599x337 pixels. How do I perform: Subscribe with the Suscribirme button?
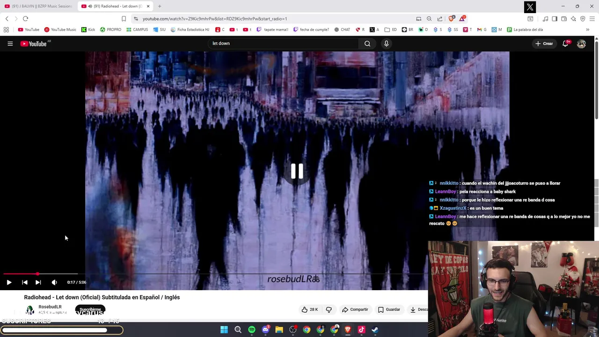tap(90, 310)
